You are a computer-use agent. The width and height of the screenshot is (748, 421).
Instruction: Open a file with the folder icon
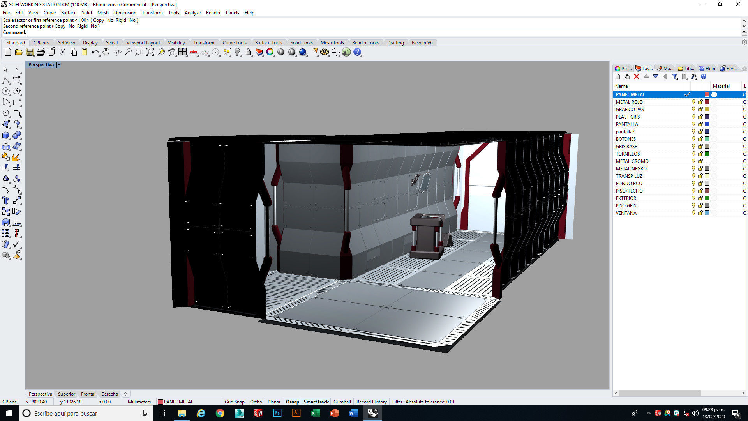(19, 52)
